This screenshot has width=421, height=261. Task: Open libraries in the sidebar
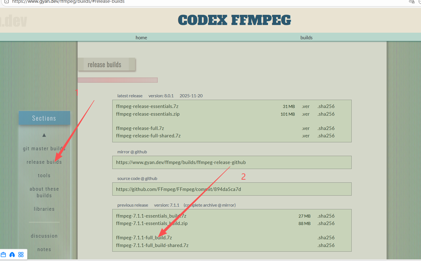(x=44, y=209)
